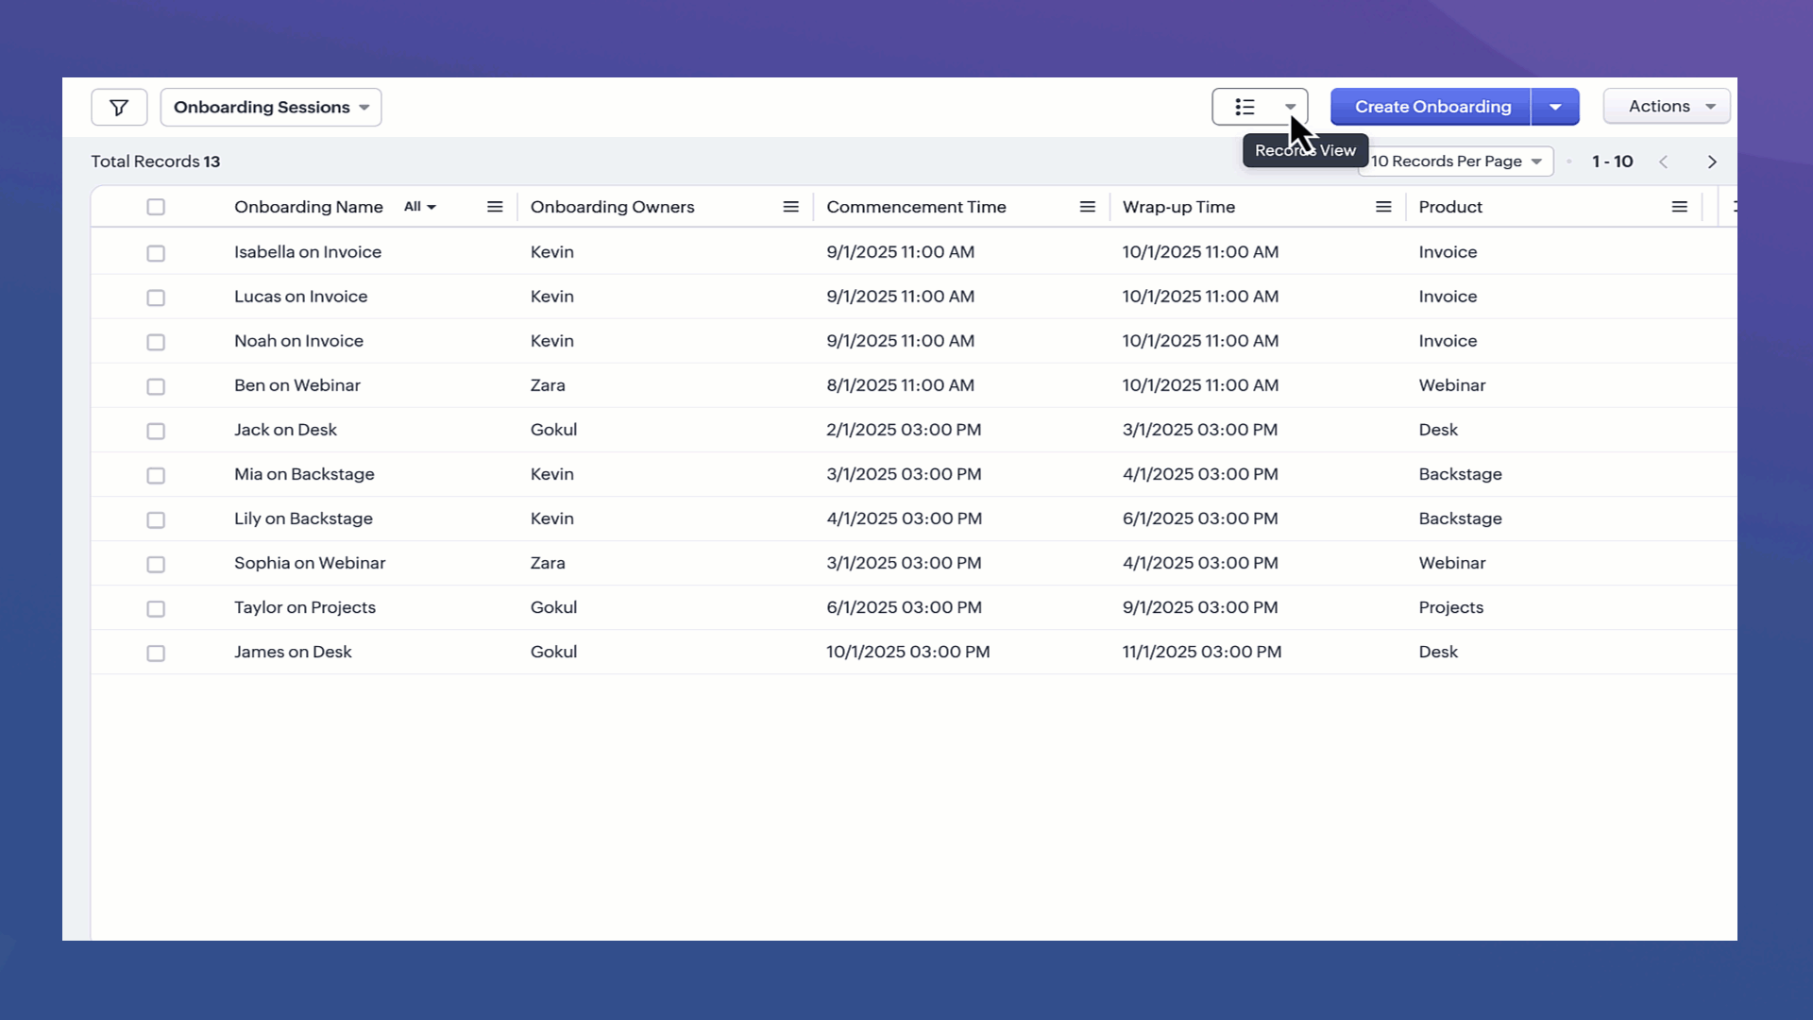Click the Create Onboarding button
This screenshot has height=1020, width=1813.
[1432, 107]
